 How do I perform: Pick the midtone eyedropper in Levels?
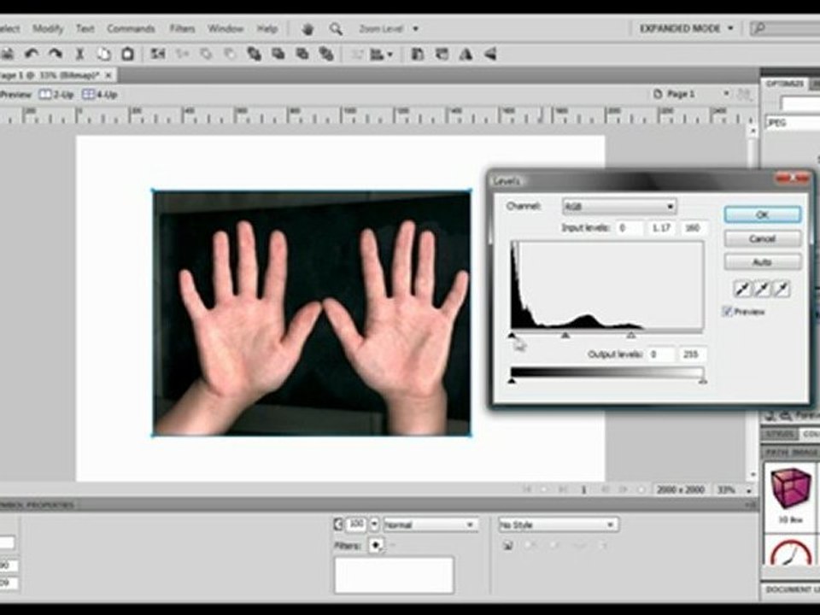[x=762, y=289]
